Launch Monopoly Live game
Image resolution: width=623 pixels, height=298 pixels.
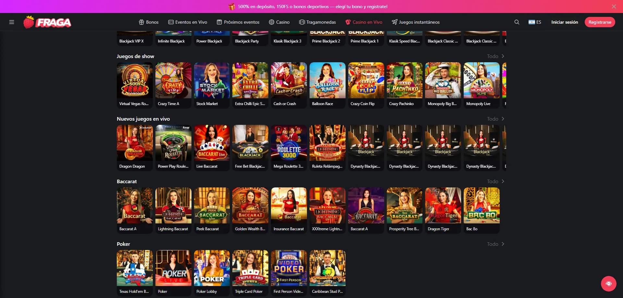tap(482, 85)
